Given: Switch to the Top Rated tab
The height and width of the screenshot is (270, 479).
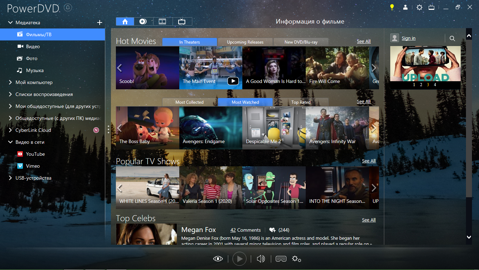Looking at the screenshot, I should pyautogui.click(x=301, y=102).
